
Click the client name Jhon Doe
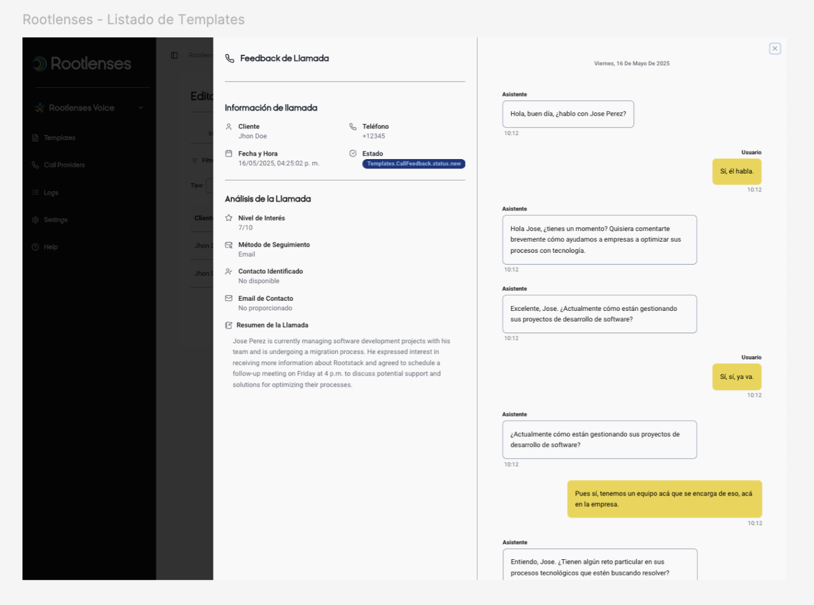[x=252, y=136]
